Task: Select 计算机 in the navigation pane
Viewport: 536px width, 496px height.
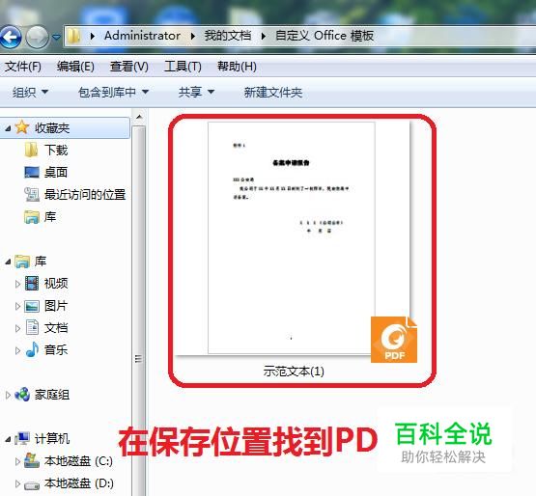Action: (52, 439)
